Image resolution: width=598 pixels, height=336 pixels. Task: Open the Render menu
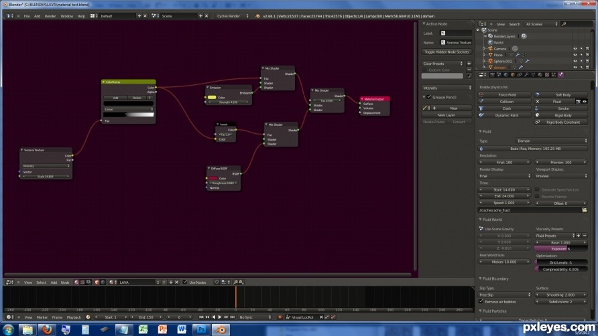tap(50, 16)
